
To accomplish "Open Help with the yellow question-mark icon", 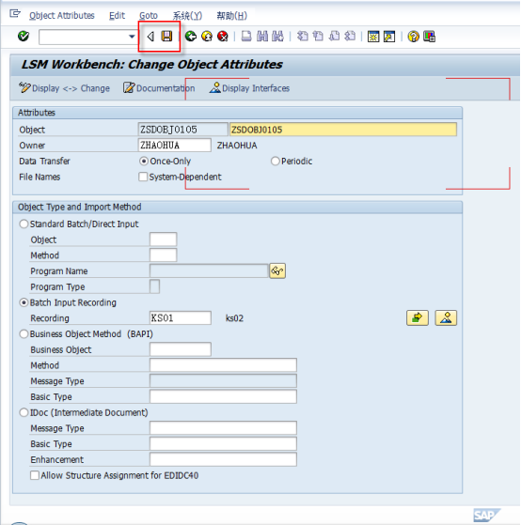I will point(413,37).
